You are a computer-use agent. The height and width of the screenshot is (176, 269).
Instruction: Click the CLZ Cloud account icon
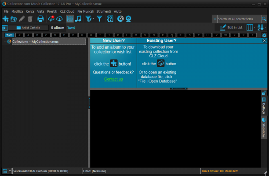click(59, 19)
